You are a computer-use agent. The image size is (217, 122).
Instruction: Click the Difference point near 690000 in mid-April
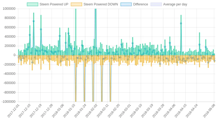click(181, 23)
